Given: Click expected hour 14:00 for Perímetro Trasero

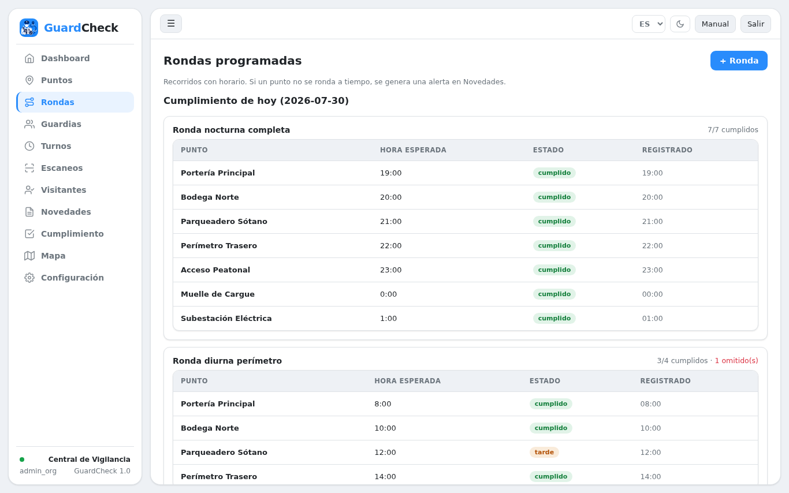Looking at the screenshot, I should pos(385,476).
